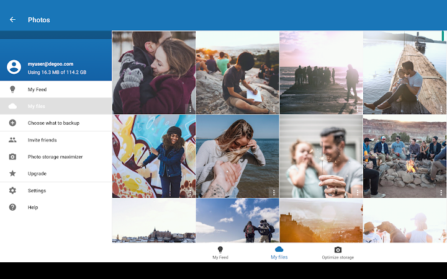This screenshot has height=279, width=447.
Task: Open the hikers under blue sky photo
Action: [237, 220]
